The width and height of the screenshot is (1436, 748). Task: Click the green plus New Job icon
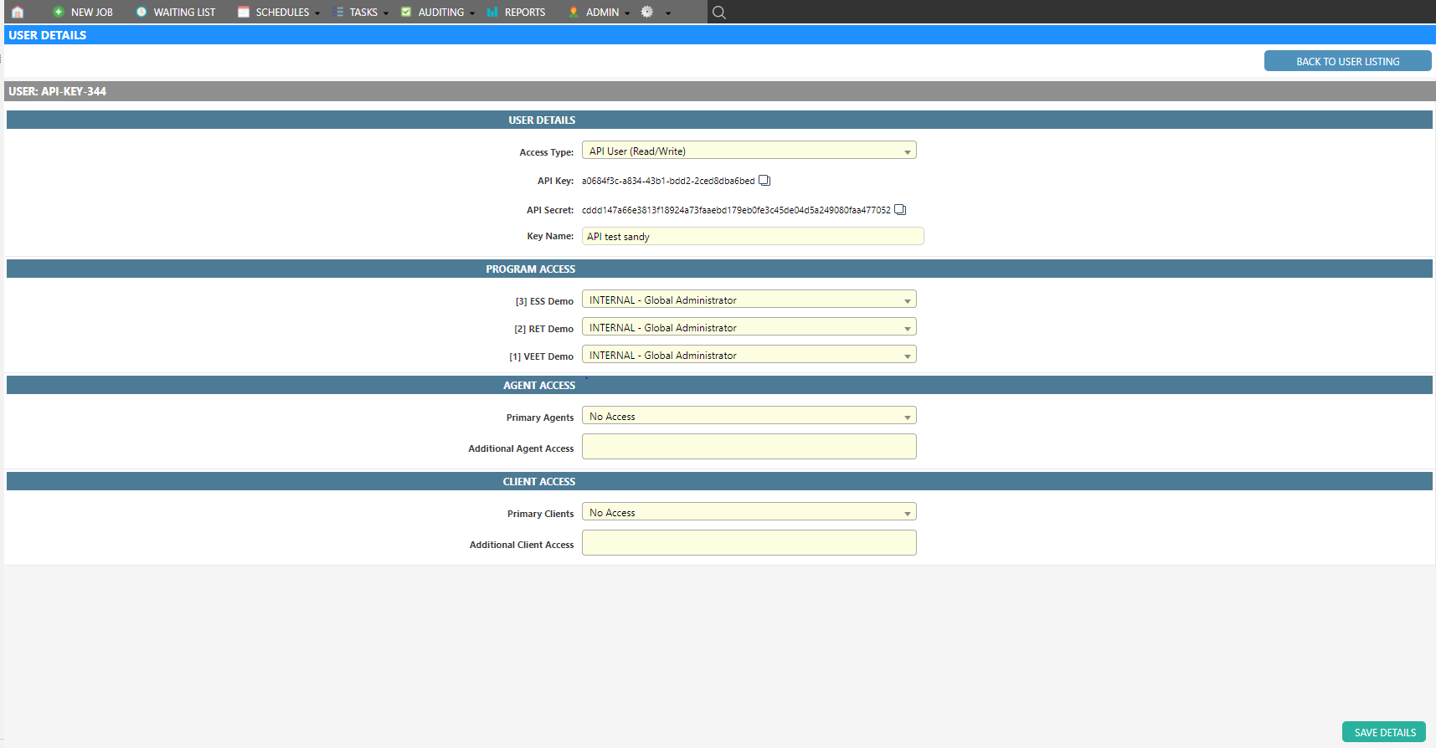59,12
